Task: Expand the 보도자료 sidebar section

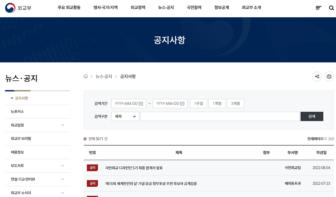Action: coord(62,166)
